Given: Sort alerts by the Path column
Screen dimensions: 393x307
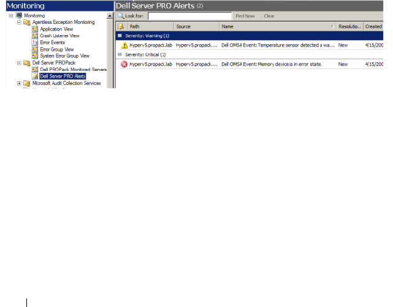Looking at the screenshot, I should pos(151,26).
